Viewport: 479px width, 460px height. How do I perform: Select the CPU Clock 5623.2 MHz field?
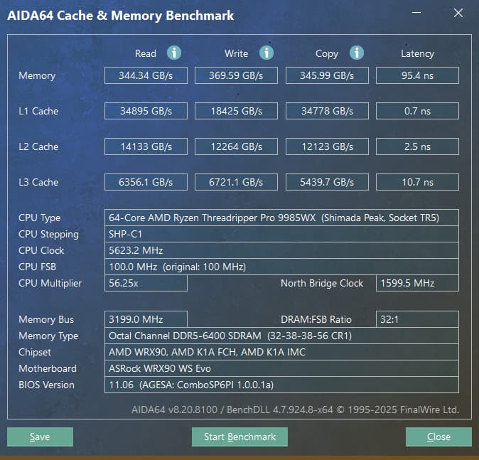[x=281, y=250]
